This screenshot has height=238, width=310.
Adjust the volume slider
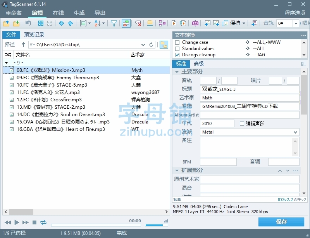[157, 225]
